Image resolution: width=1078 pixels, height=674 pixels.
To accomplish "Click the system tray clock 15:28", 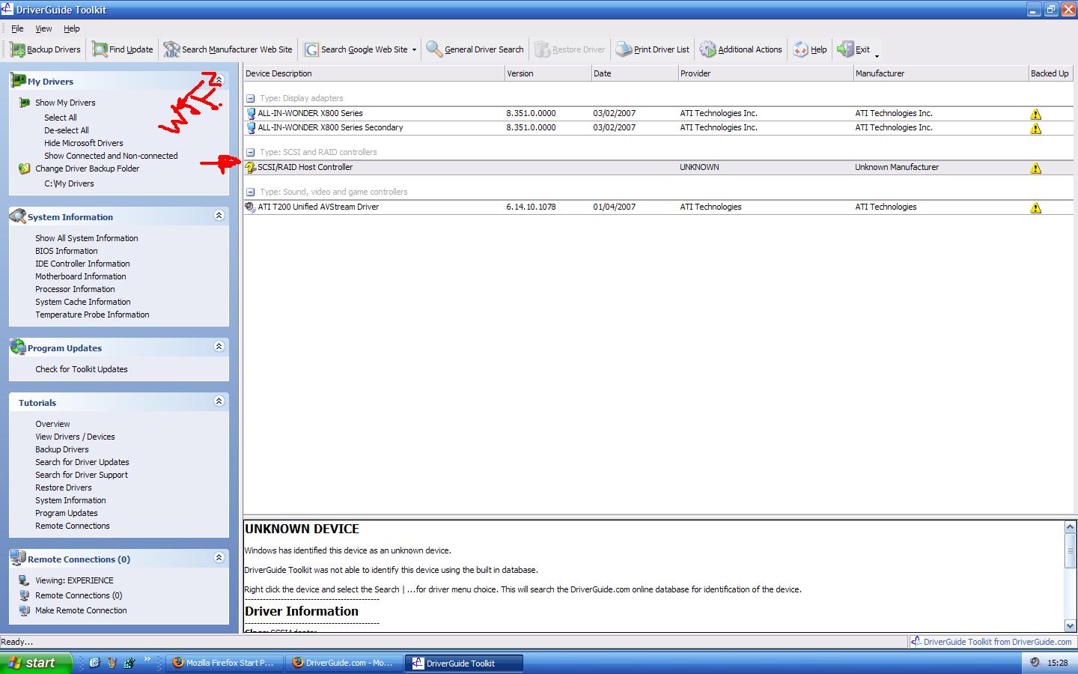I will point(1057,663).
